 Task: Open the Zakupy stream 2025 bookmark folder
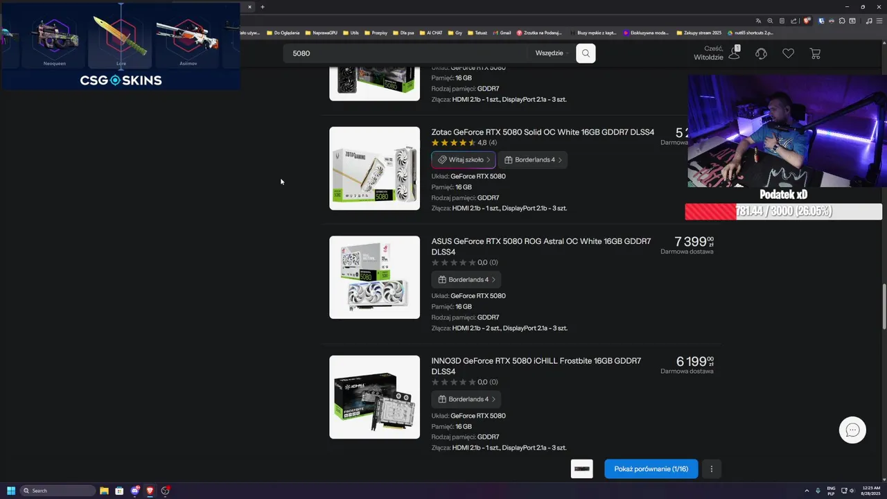(x=699, y=33)
